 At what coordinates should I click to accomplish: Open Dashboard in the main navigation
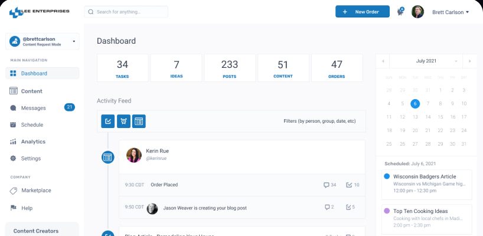point(42,73)
